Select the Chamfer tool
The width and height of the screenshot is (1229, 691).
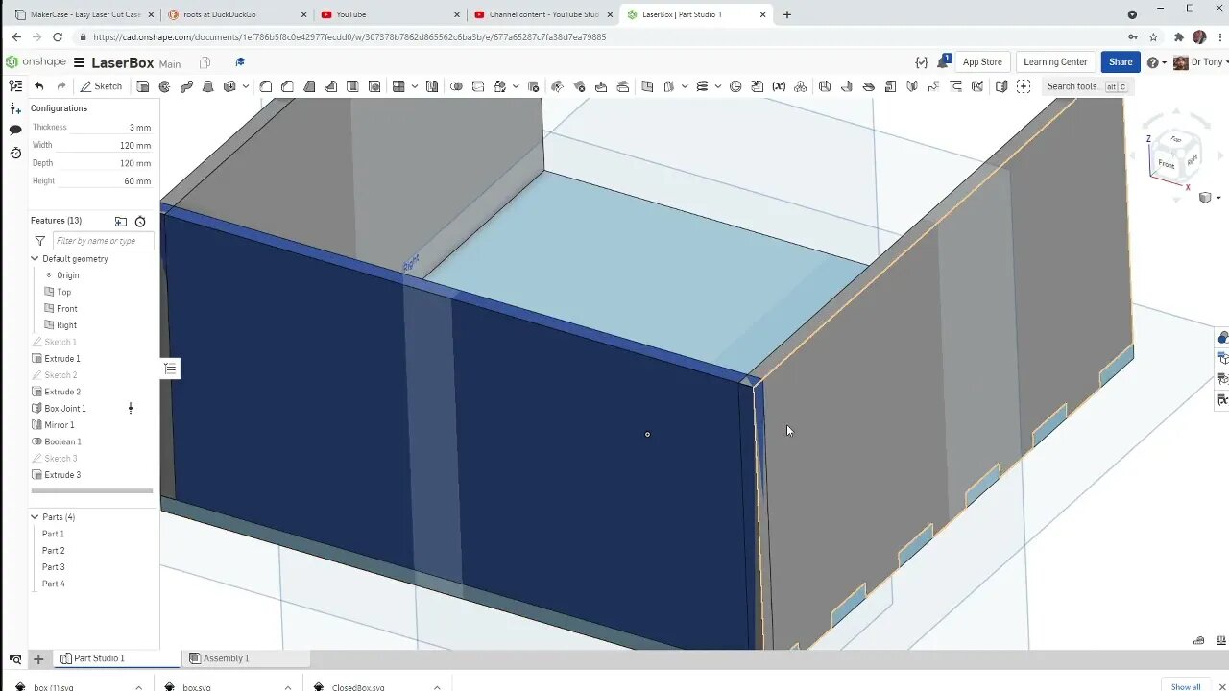pyautogui.click(x=287, y=86)
